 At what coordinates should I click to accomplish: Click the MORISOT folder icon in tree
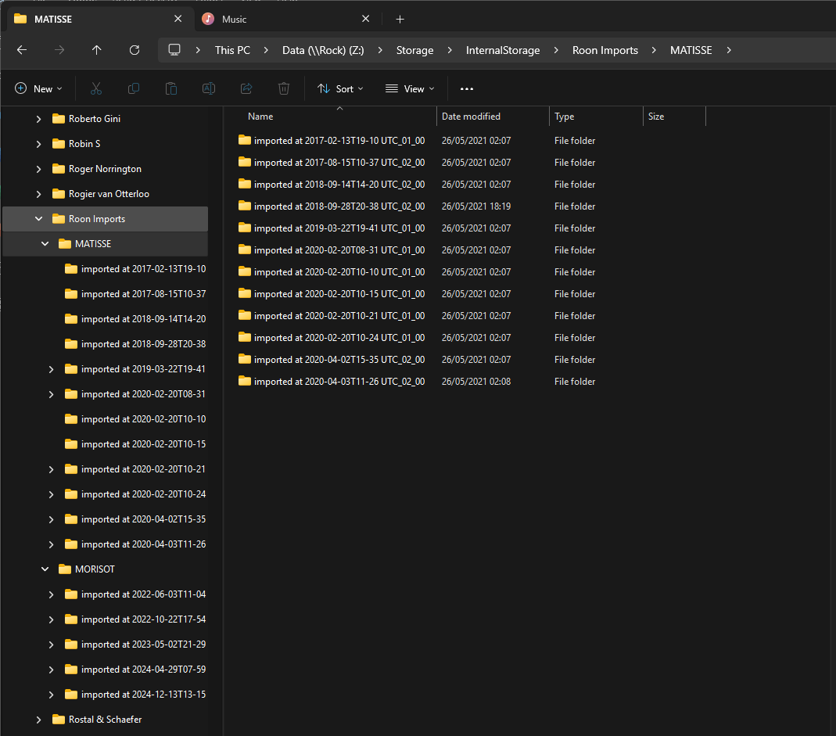pos(65,569)
